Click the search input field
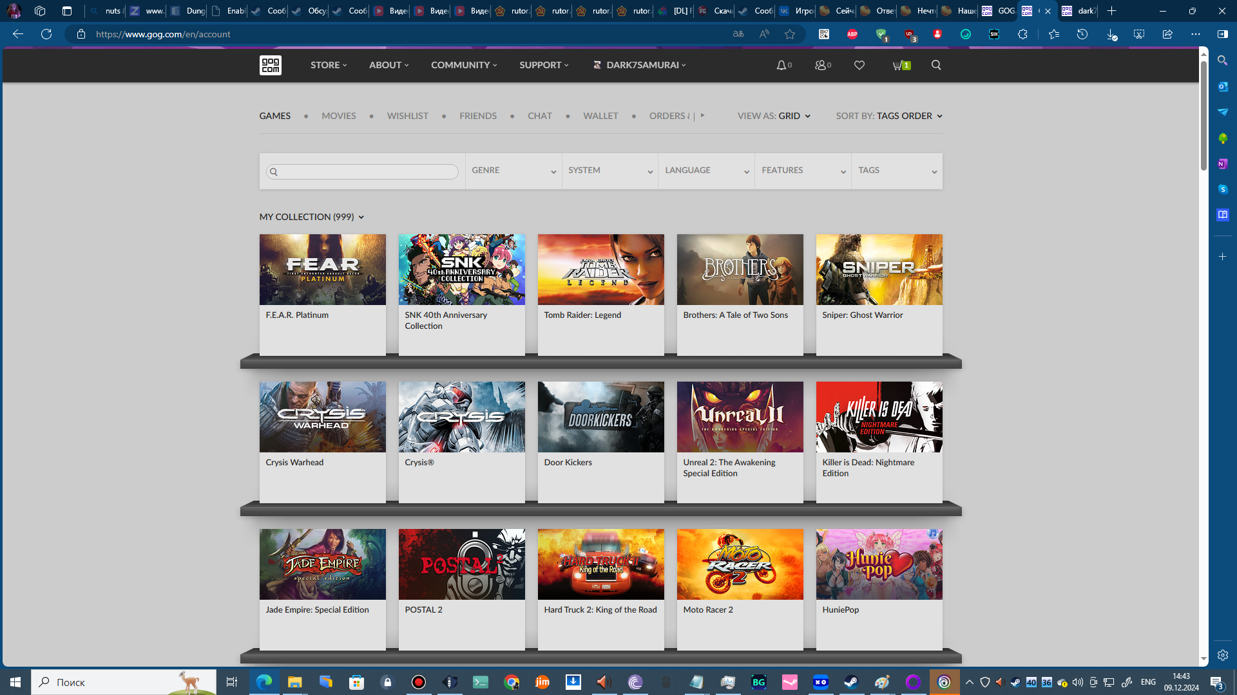Screen dimensions: 1237x695 click(x=362, y=171)
